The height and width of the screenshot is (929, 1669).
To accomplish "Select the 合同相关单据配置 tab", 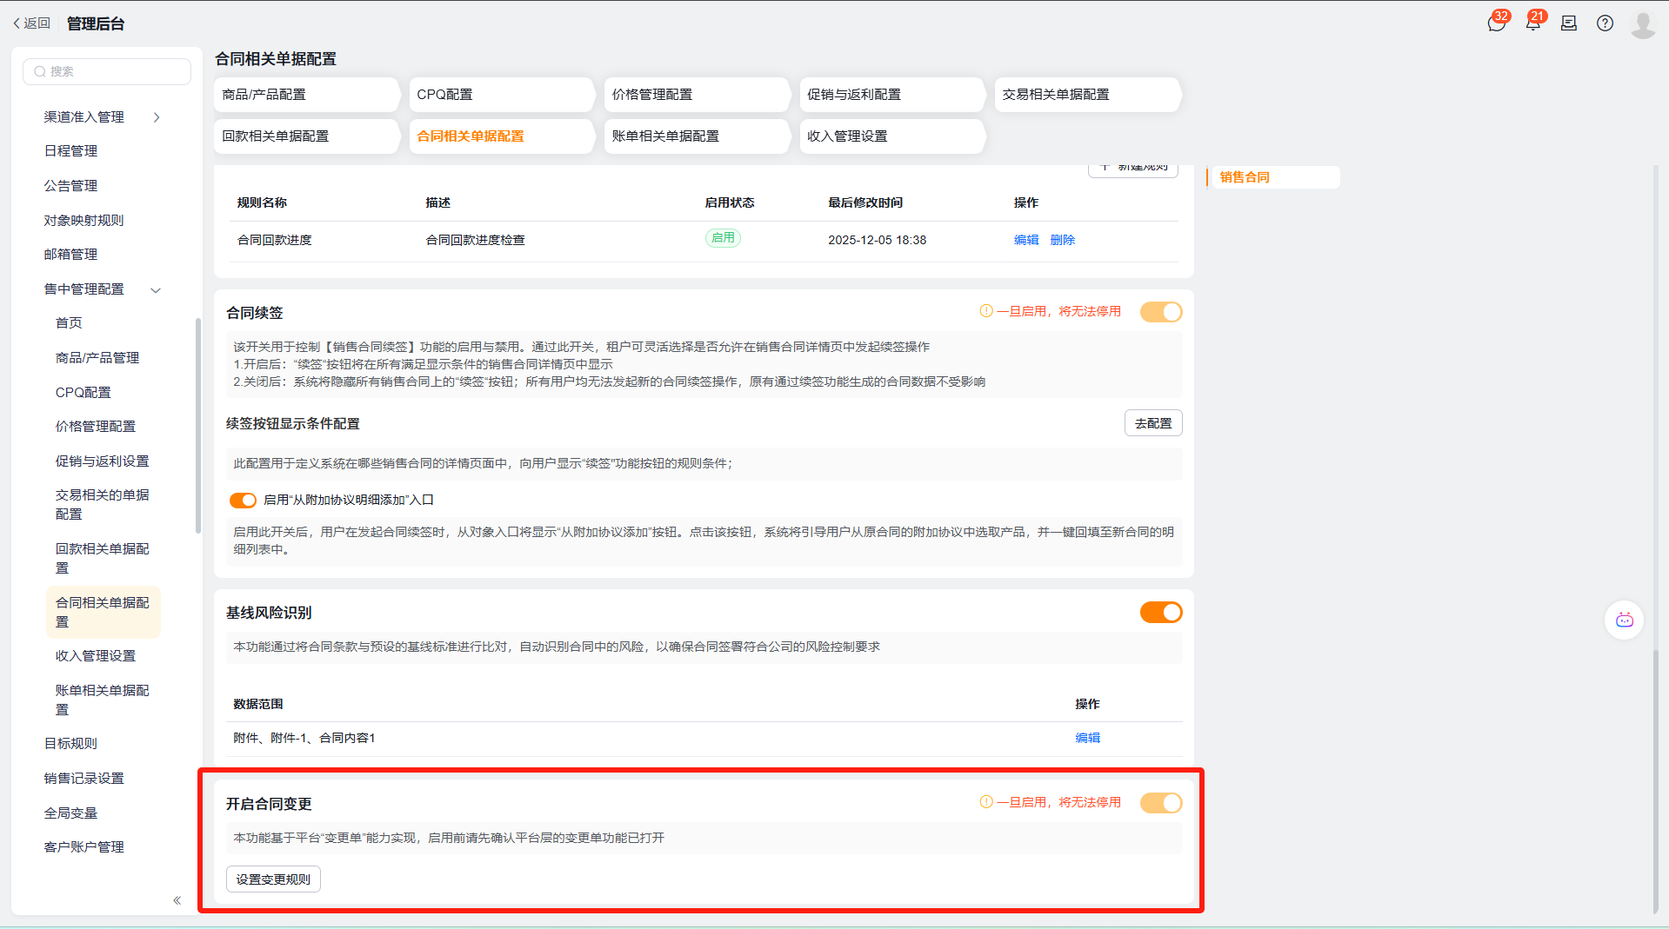I will tap(502, 136).
